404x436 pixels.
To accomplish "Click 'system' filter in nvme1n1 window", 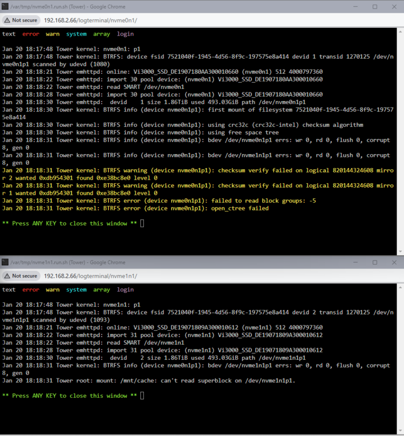I will (x=76, y=290).
